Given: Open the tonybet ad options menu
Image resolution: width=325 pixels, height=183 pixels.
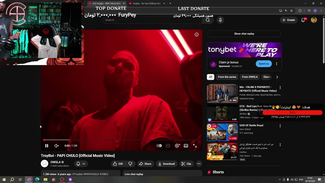Looking at the screenshot, I should click(x=277, y=64).
